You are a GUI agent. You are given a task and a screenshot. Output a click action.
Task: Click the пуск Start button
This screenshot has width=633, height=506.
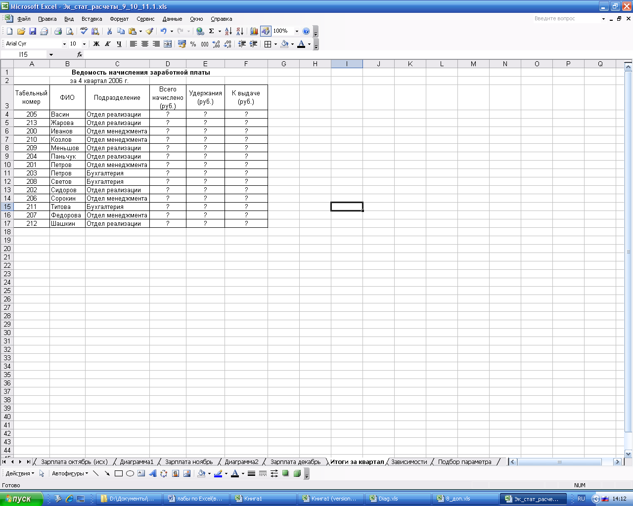coord(22,499)
